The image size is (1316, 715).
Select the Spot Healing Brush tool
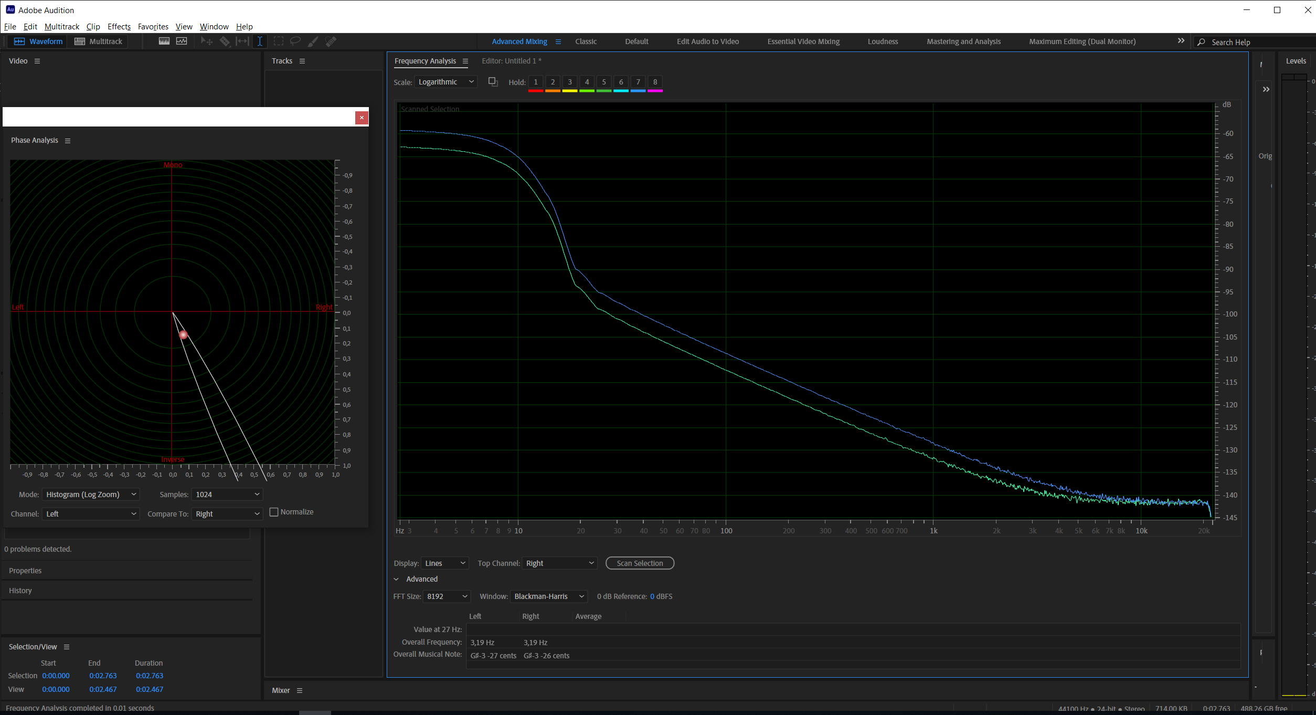331,41
